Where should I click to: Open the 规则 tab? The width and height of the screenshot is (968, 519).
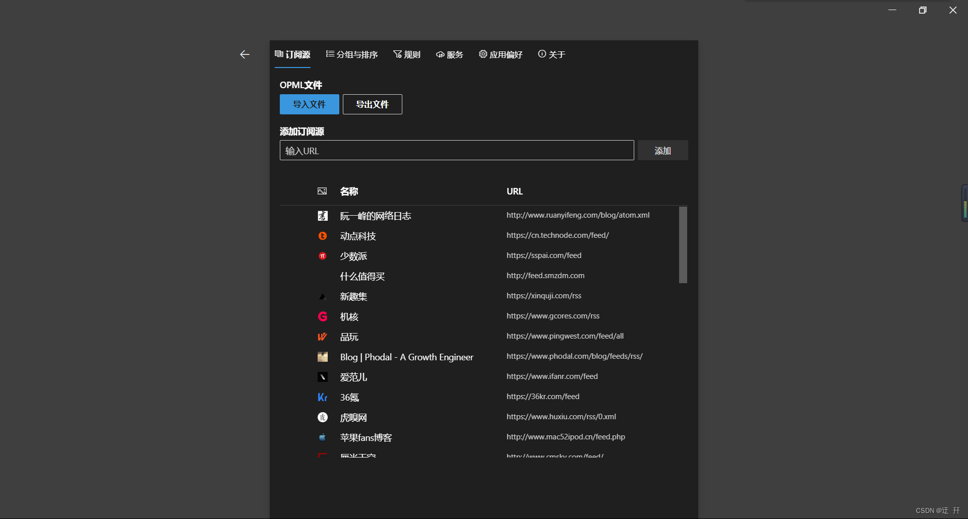407,54
